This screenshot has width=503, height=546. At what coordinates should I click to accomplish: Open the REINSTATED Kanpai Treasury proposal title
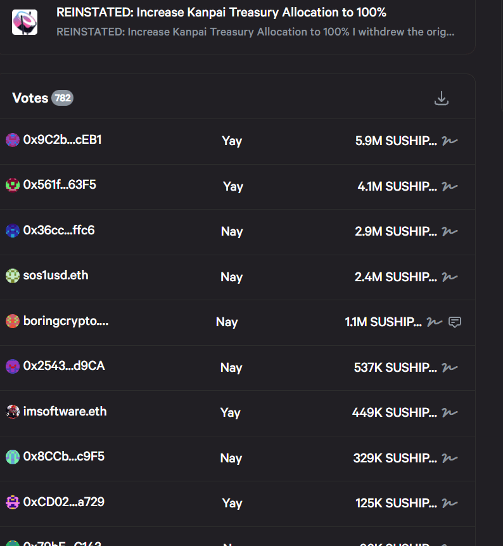point(221,13)
